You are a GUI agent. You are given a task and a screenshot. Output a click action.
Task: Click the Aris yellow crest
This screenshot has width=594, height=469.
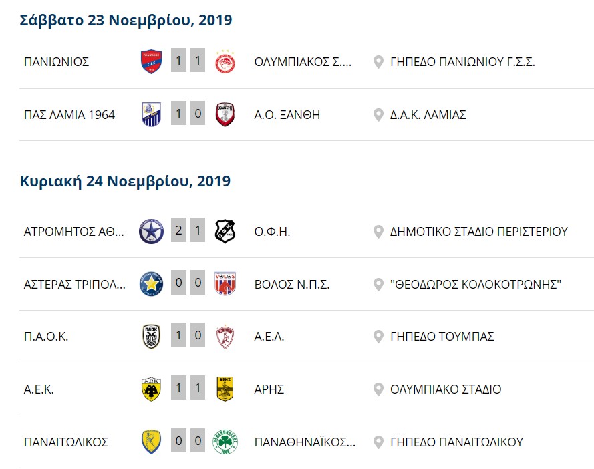[x=225, y=389]
